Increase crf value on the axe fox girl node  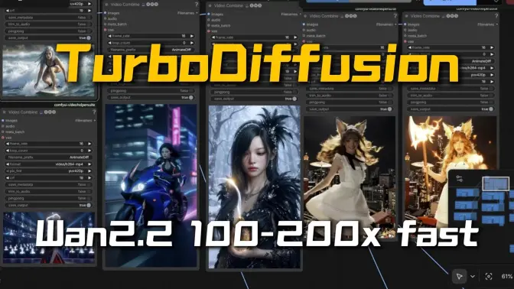click(x=492, y=82)
